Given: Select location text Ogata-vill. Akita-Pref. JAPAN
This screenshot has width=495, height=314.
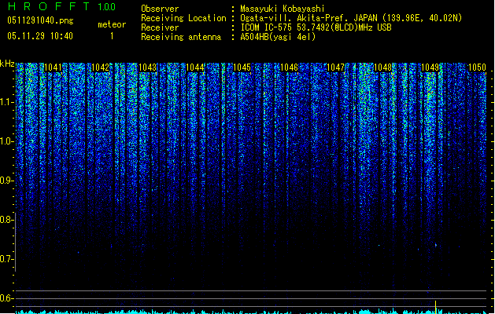Looking at the screenshot, I should tap(308, 18).
